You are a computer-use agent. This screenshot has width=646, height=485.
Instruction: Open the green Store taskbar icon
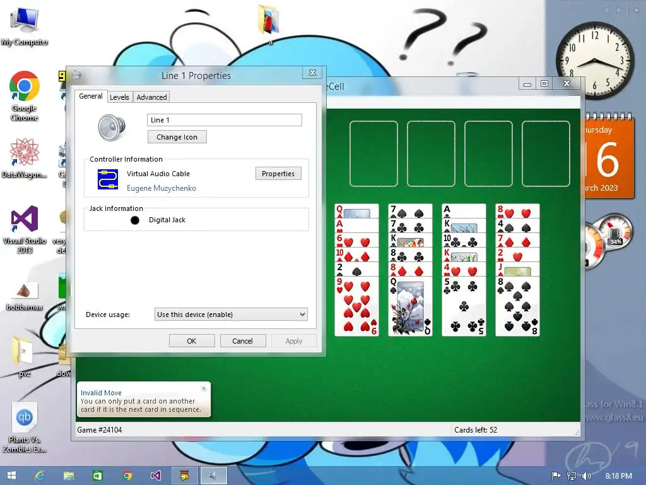(98, 476)
